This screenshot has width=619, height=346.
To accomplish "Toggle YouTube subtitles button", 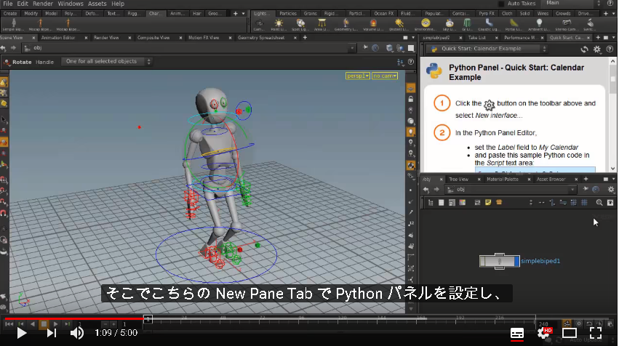I will [x=516, y=334].
